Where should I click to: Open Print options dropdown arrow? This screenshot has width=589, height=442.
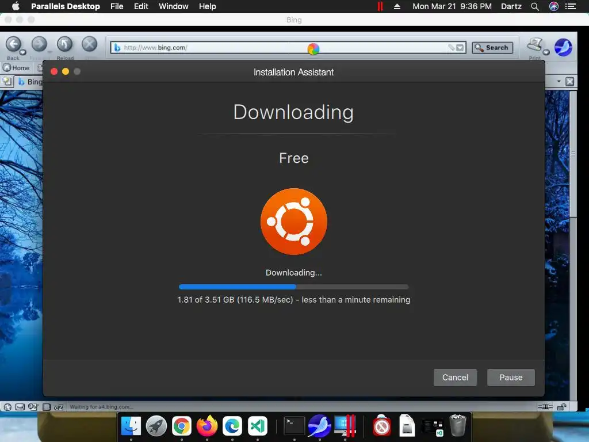(x=546, y=52)
